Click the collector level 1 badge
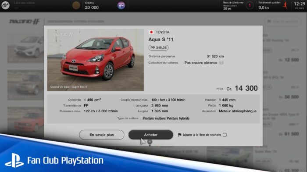 pyautogui.click(x=250, y=6)
